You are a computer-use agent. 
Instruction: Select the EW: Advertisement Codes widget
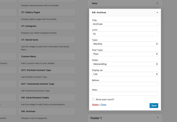47,98
